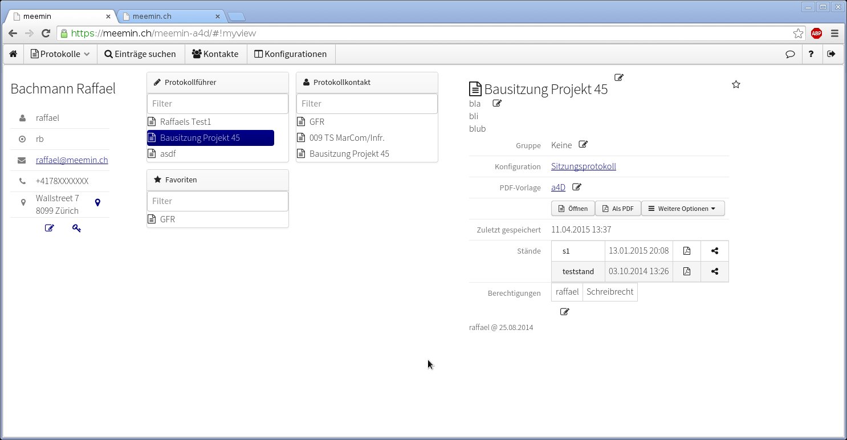
Task: Open the Konfigurationen page
Action: (x=291, y=54)
